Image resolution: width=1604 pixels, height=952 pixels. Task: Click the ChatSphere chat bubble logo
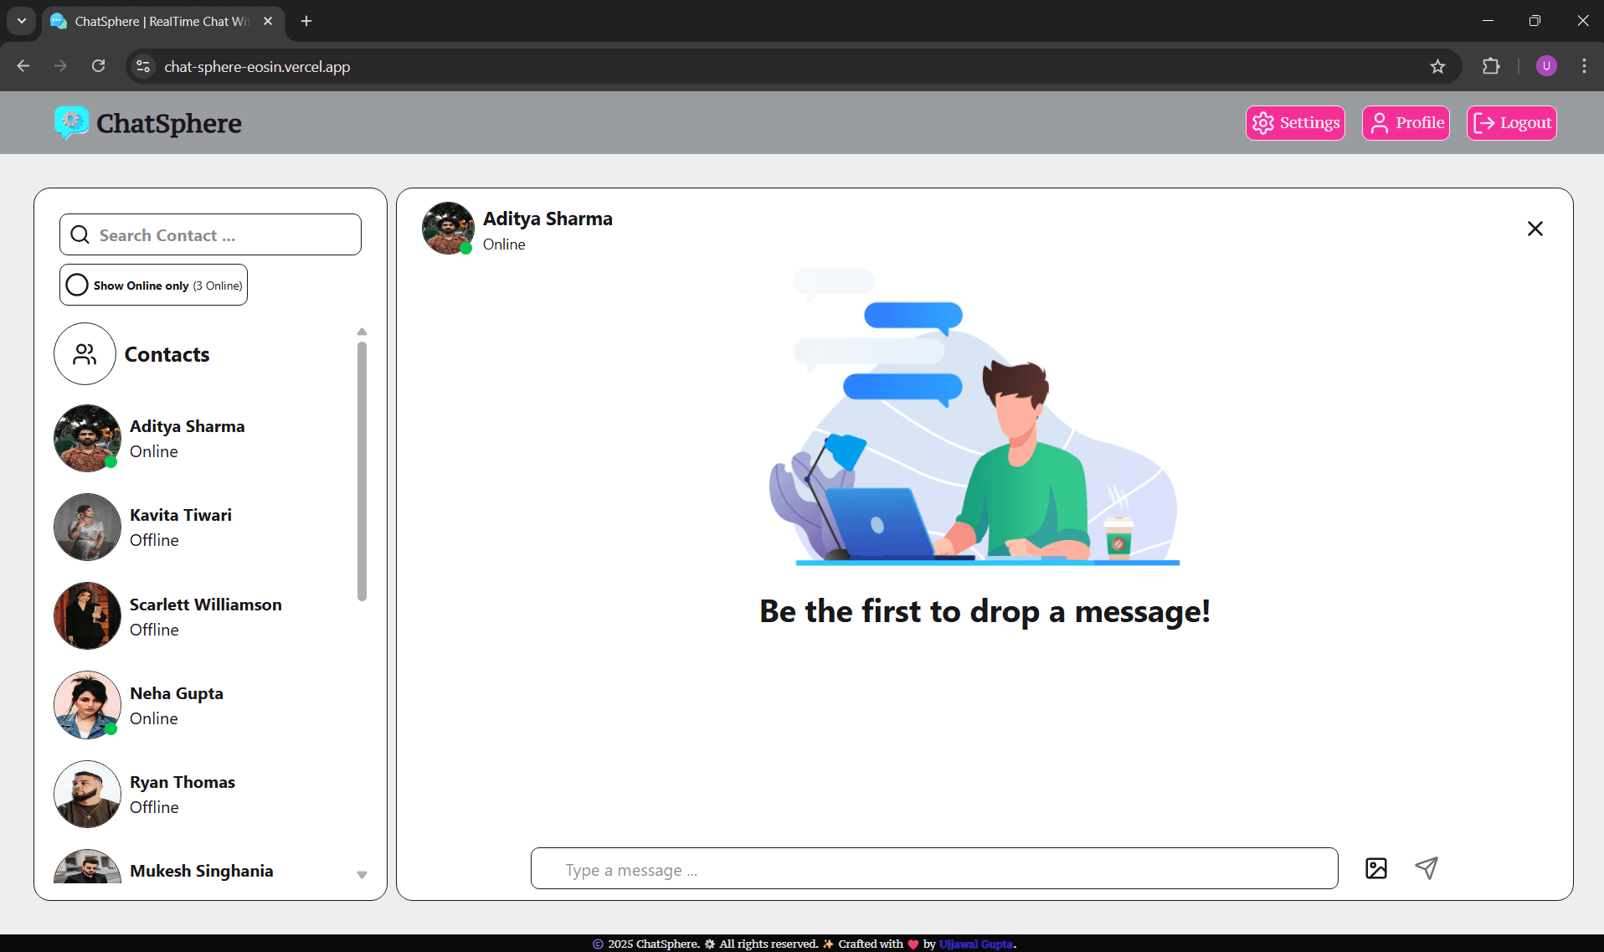[70, 122]
